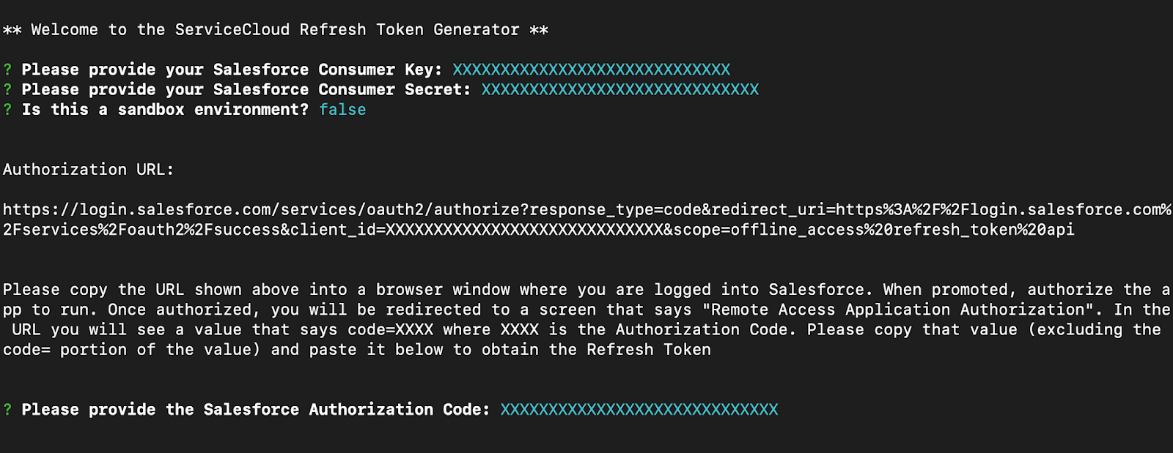
Task: Click the "Is this a sandbox environment?" prompt text
Action: click(165, 109)
